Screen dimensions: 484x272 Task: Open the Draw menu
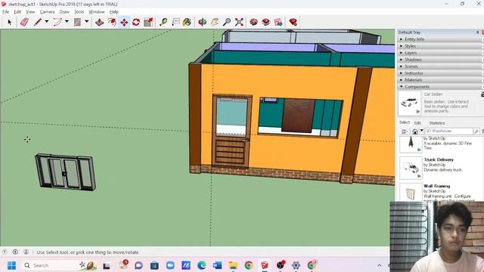click(64, 12)
